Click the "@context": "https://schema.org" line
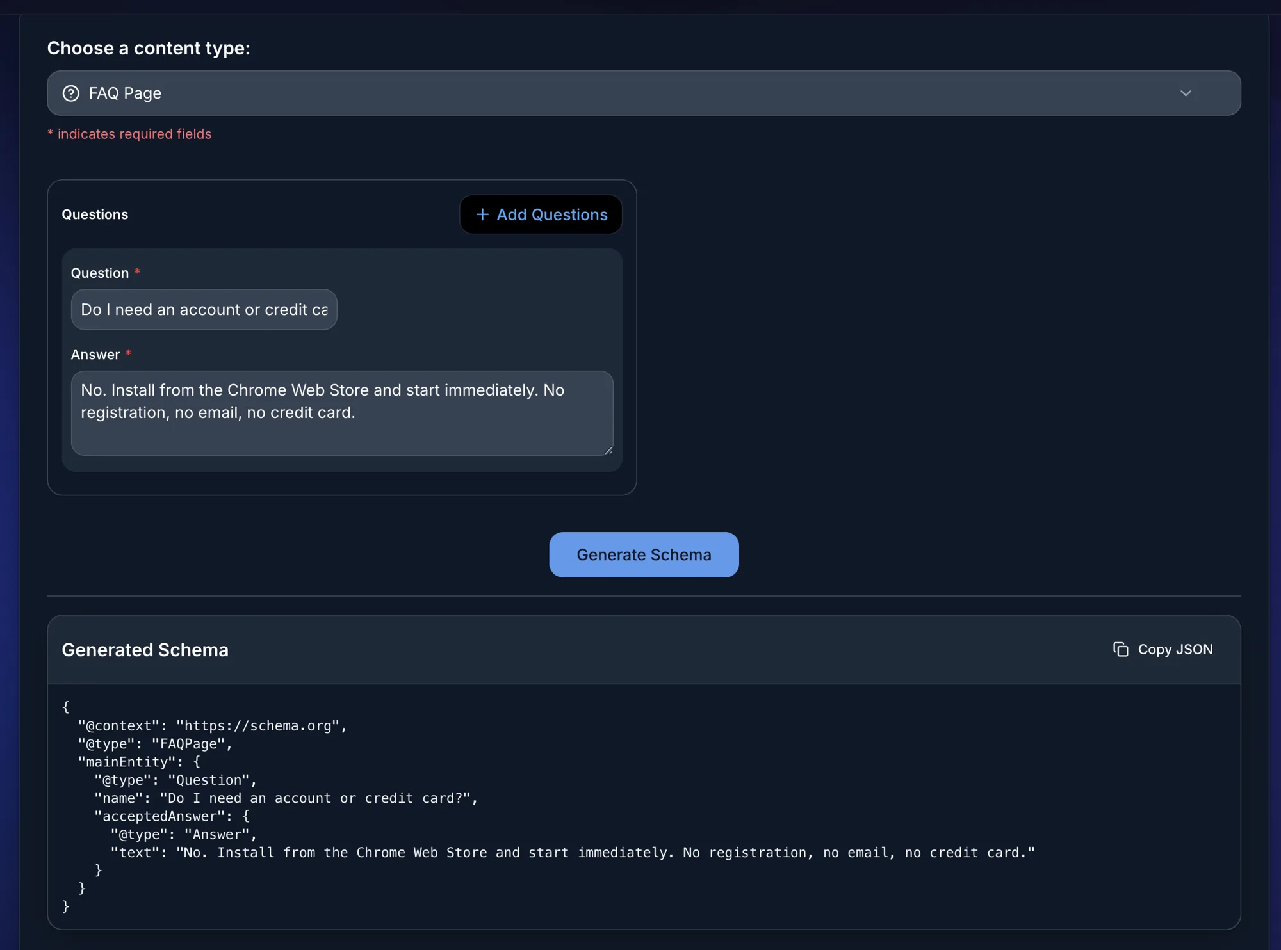Screen dimensions: 1281x950 pyautogui.click(x=213, y=726)
